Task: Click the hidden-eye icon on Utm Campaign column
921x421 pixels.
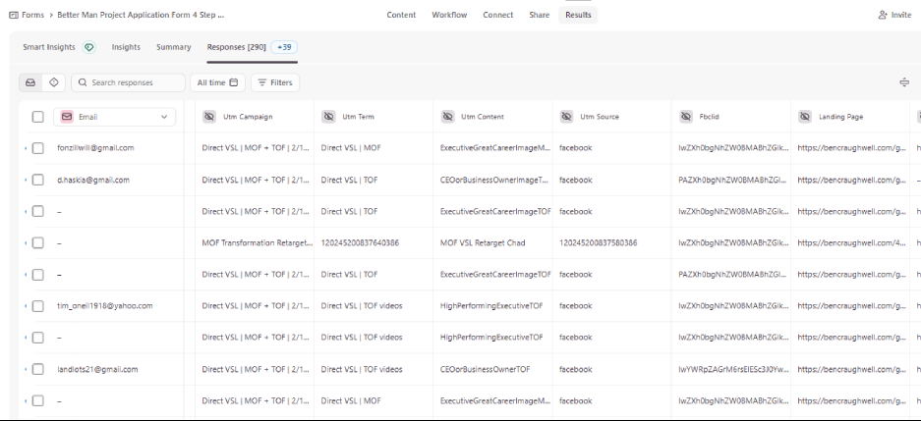Action: 209,117
